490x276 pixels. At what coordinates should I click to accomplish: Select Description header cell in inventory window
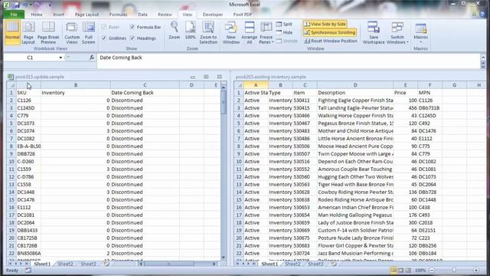[355, 93]
